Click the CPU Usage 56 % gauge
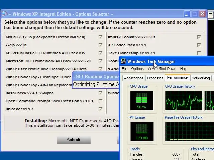Viewport: 214px width, 160px height. pyautogui.click(x=141, y=101)
